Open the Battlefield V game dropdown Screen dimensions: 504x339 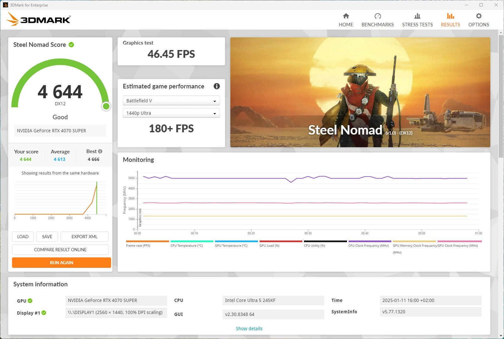pyautogui.click(x=171, y=100)
